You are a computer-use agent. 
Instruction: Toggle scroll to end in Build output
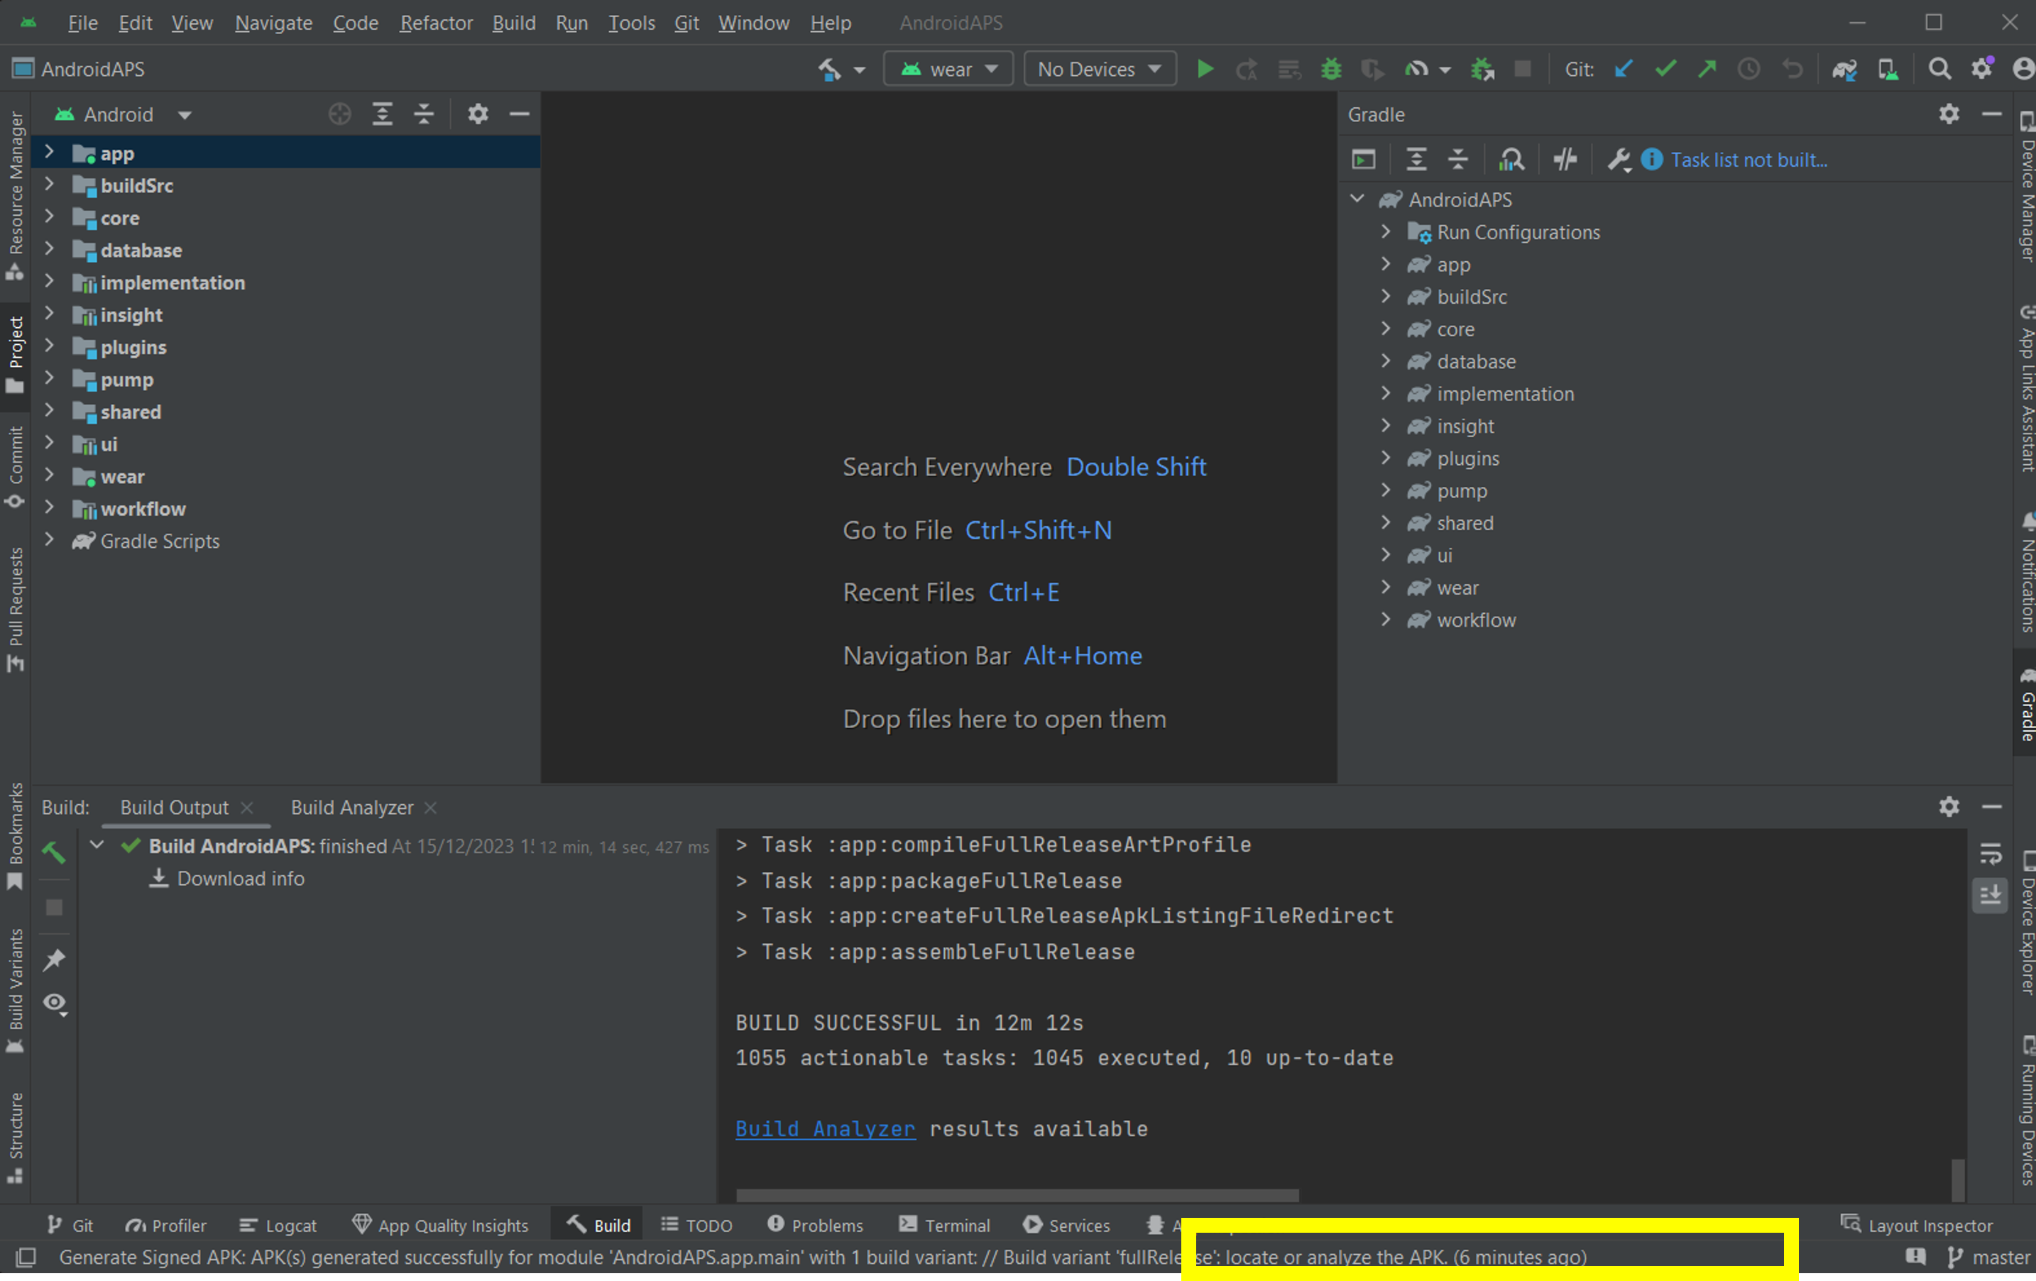(x=1991, y=895)
